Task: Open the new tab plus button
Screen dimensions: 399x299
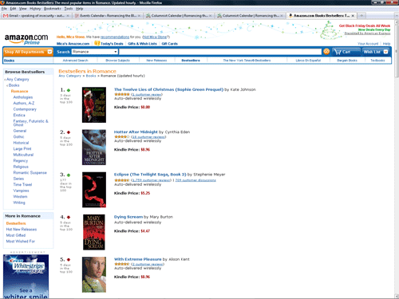Action: coord(361,16)
